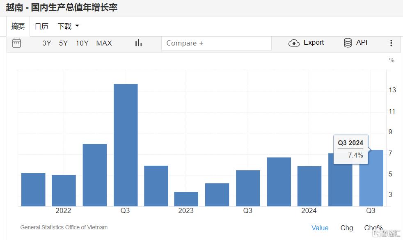Select the 5Y time range
This screenshot has width=403, height=240.
pos(63,43)
